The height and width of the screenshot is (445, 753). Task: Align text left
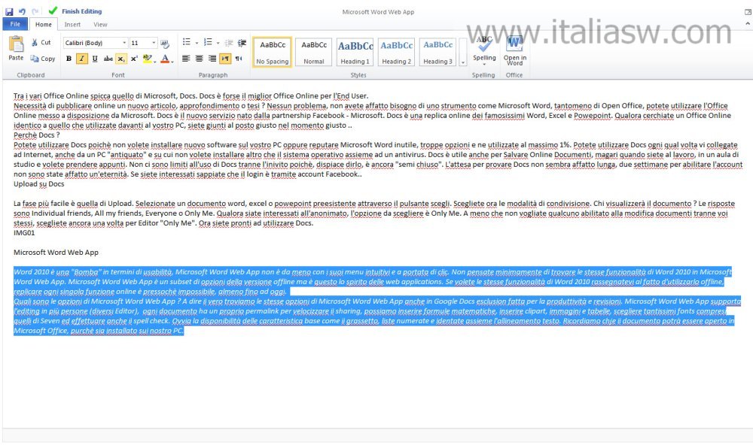pyautogui.click(x=186, y=59)
